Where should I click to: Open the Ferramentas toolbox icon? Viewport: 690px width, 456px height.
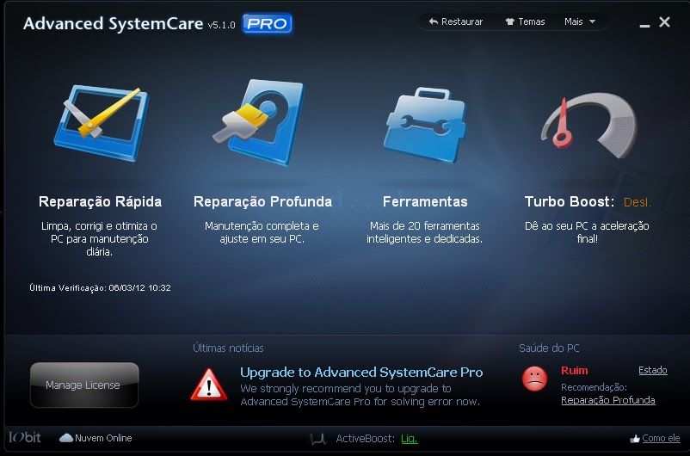[x=425, y=125]
